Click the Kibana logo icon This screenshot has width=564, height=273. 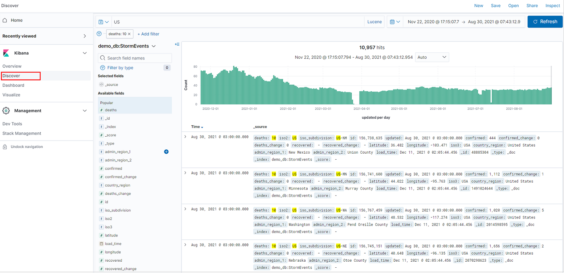(6, 53)
